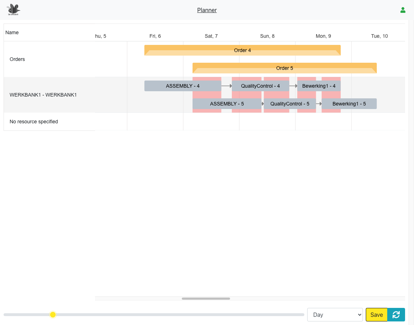The image size is (414, 325).
Task: Select the Bewerking1 - 5 task
Action: click(349, 104)
